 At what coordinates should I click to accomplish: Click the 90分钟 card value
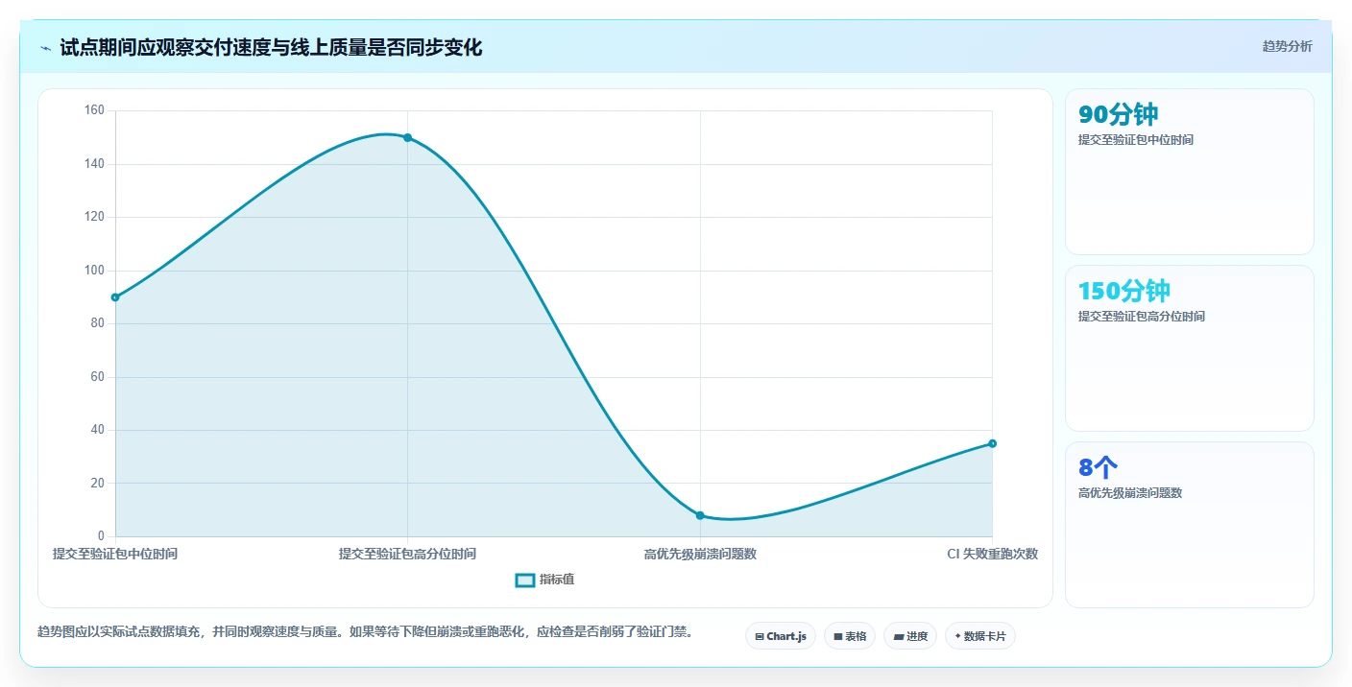click(x=1118, y=115)
